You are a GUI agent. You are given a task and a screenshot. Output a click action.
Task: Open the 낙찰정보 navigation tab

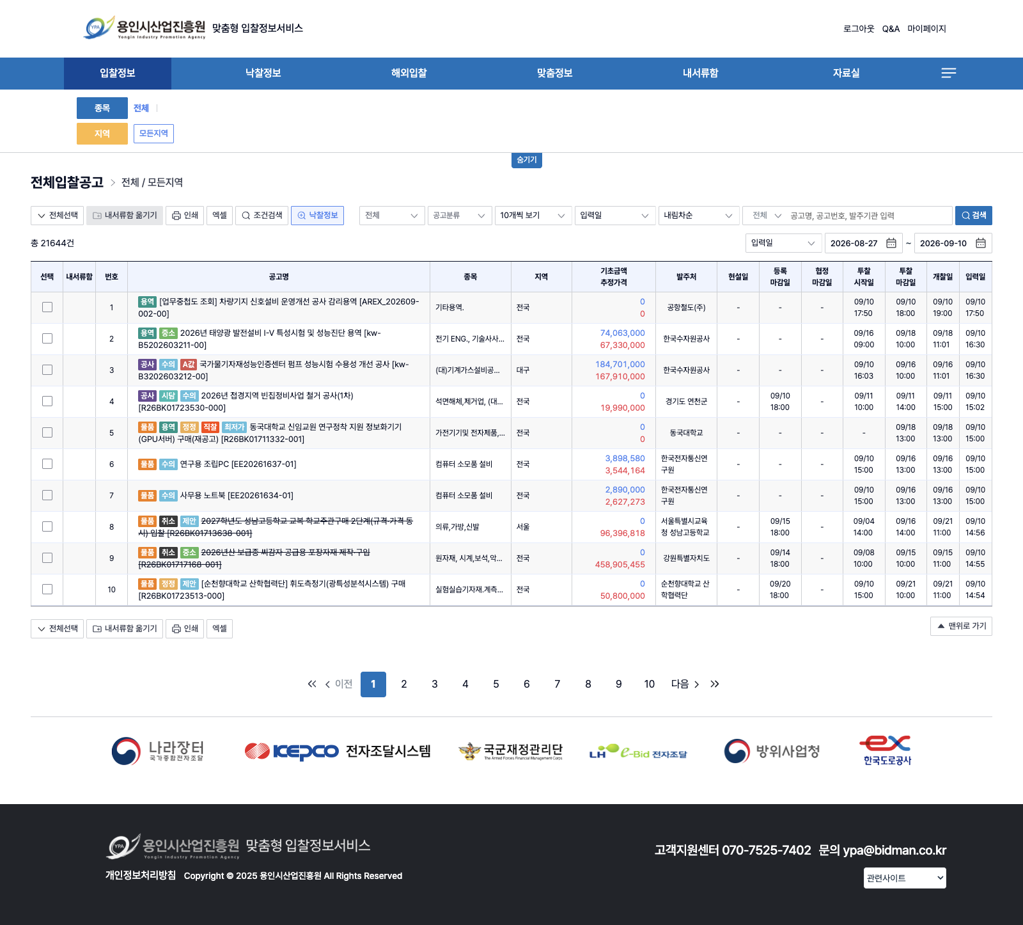point(263,73)
